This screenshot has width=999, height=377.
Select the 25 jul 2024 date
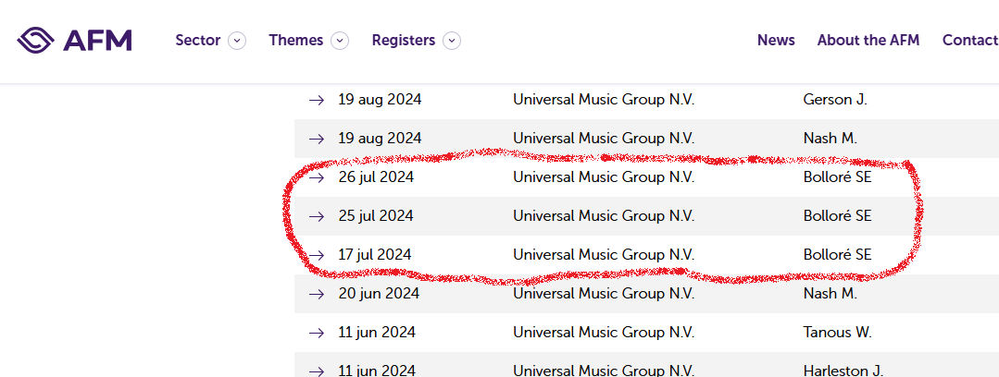376,216
